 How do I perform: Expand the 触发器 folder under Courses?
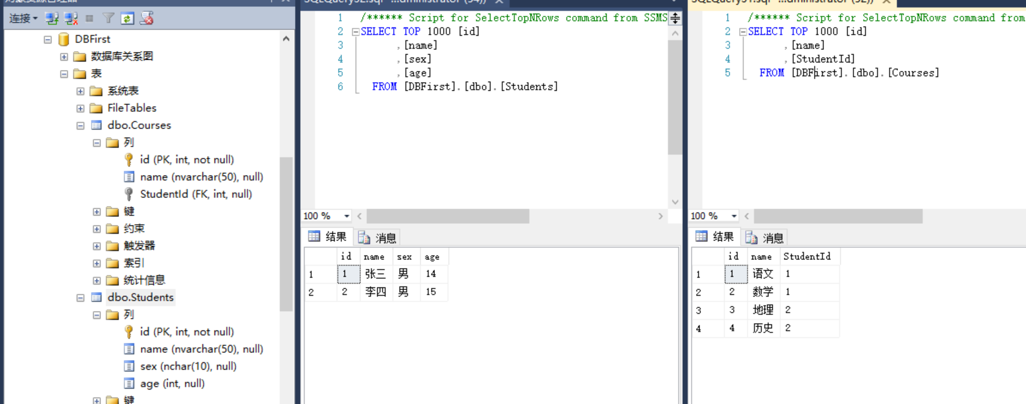pos(96,246)
